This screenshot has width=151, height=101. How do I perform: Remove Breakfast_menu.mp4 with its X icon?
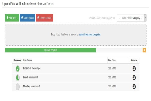click(x=134, y=69)
